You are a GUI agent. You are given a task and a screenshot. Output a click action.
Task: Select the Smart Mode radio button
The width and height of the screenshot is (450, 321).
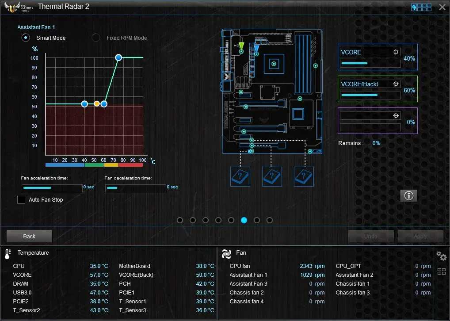26,38
